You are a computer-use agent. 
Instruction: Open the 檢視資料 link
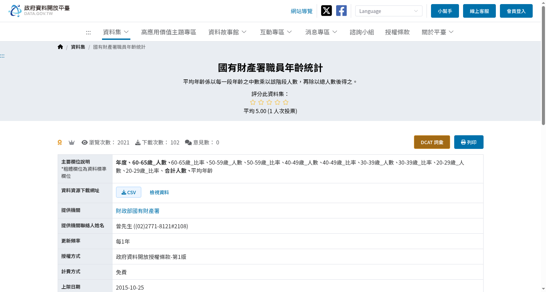click(x=159, y=193)
